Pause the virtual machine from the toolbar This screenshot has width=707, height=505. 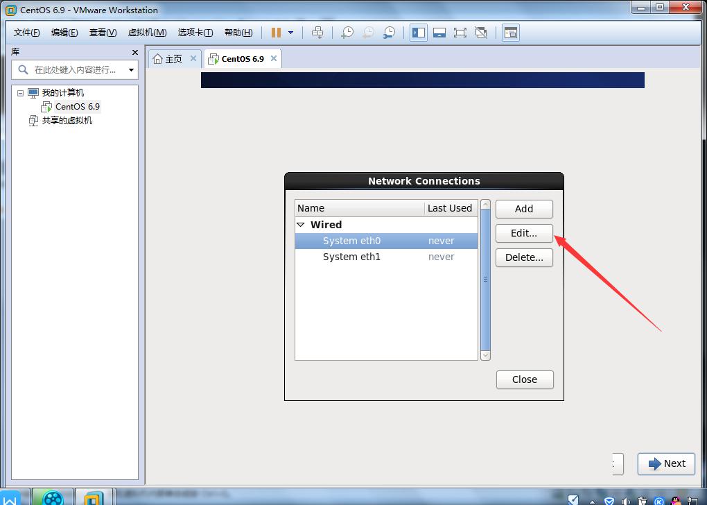click(276, 33)
